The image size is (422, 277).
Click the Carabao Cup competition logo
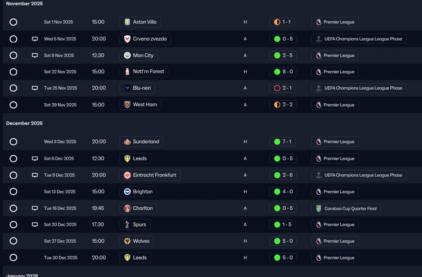(x=318, y=208)
